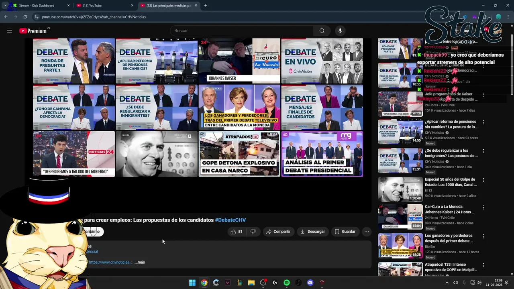Close the Kick Dashboard tab
Viewport: 514px width, 289px height.
click(68, 6)
